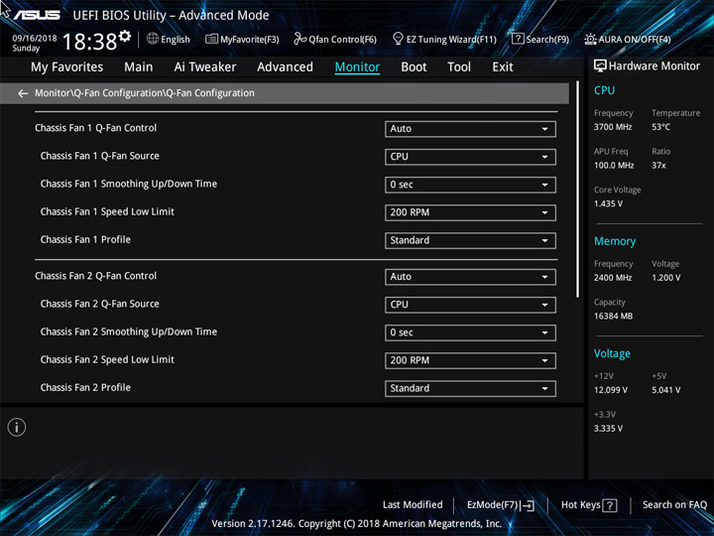Open Chassis Fan 2 Smoothing Up/Down Time dropdown

tap(470, 333)
